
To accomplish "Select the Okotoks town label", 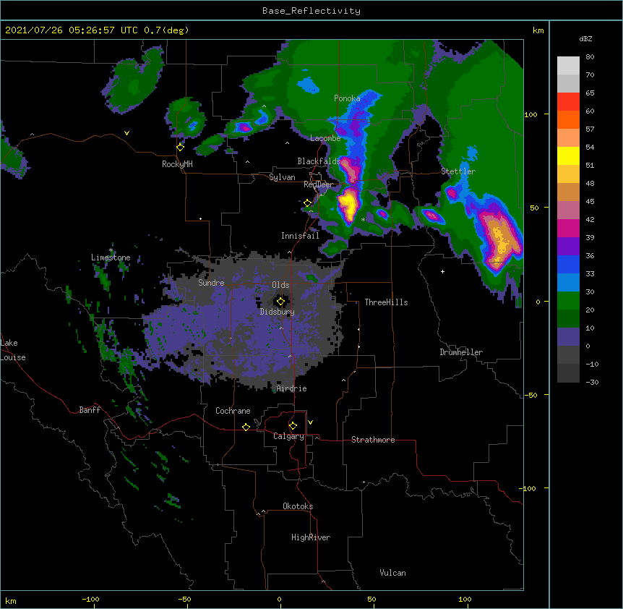I will [298, 506].
